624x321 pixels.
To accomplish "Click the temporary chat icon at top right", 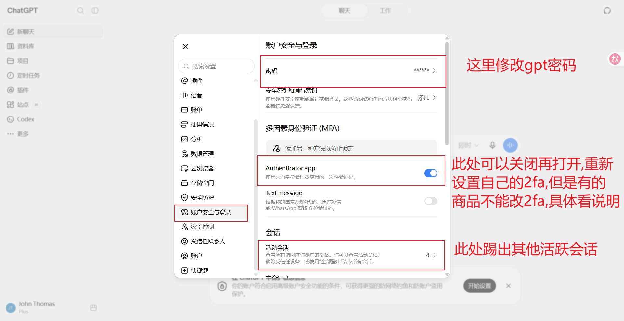I will click(607, 11).
